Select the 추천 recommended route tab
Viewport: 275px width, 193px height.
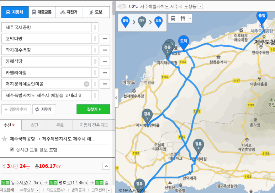pyautogui.click(x=11, y=125)
